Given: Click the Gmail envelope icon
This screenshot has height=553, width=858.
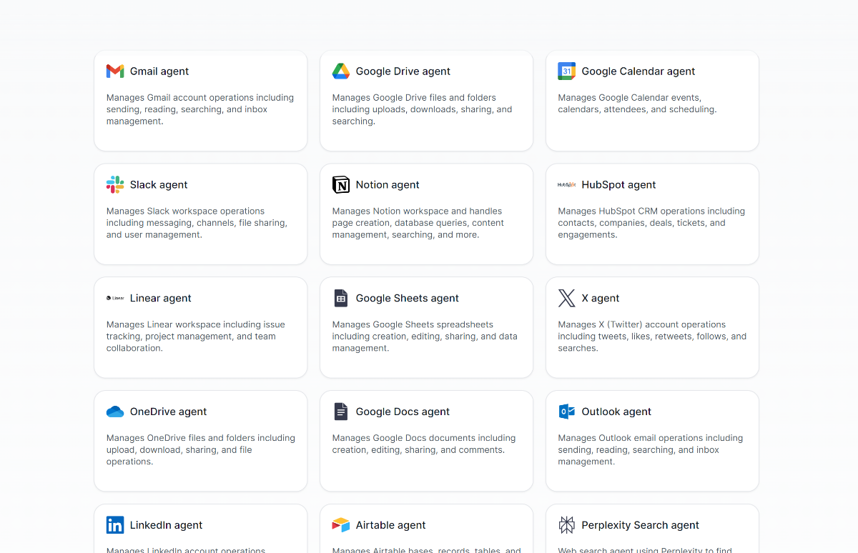Looking at the screenshot, I should (115, 71).
